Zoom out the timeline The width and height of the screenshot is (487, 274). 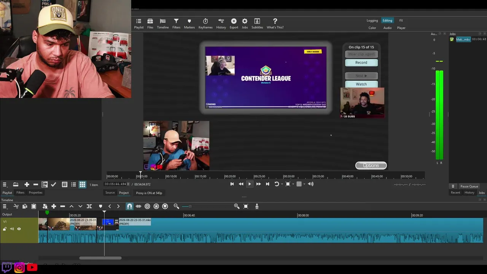pos(176,206)
